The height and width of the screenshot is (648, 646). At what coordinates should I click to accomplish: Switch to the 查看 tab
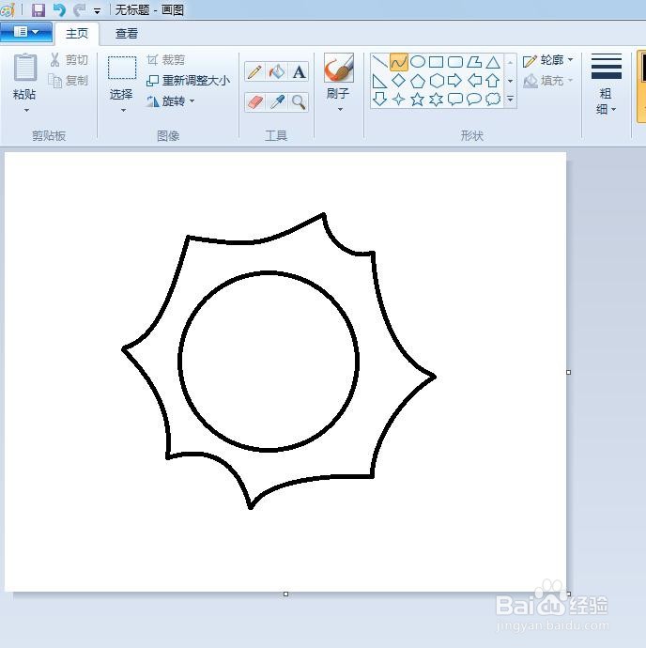(126, 34)
